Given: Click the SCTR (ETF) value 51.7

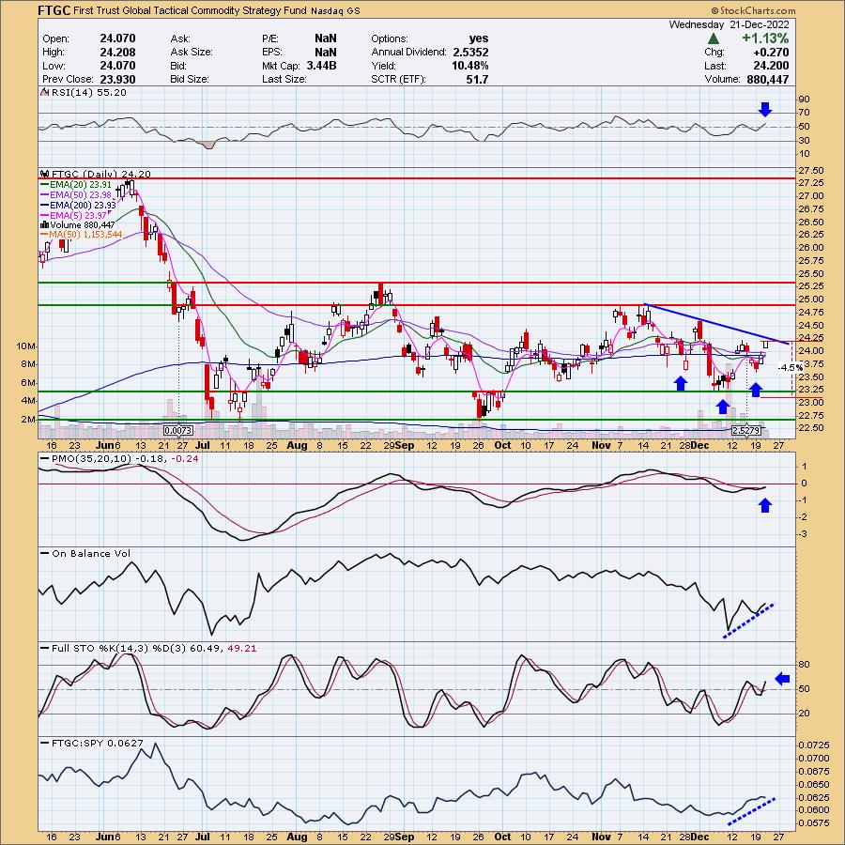Looking at the screenshot, I should pos(478,79).
